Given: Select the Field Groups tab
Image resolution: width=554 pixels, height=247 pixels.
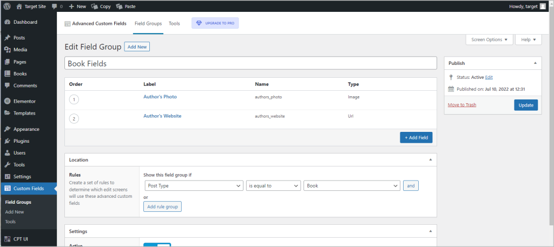Looking at the screenshot, I should pos(148,24).
